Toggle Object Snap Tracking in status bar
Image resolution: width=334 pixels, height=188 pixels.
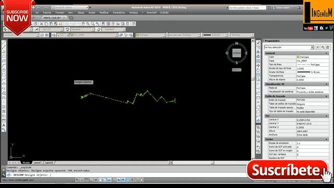tap(110, 180)
